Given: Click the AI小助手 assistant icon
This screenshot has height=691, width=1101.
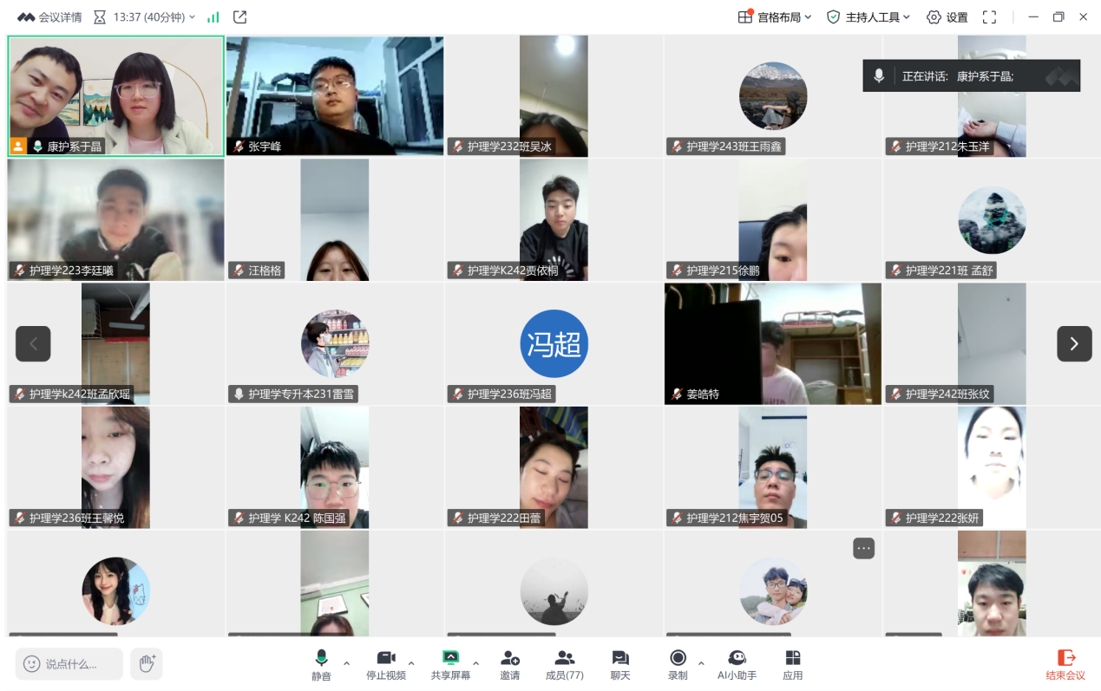Looking at the screenshot, I should [737, 663].
